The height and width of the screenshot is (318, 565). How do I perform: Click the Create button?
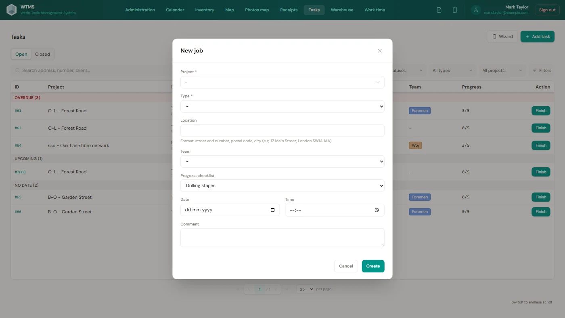(x=373, y=266)
